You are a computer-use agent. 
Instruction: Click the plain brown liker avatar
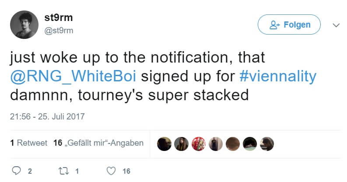click(233, 144)
